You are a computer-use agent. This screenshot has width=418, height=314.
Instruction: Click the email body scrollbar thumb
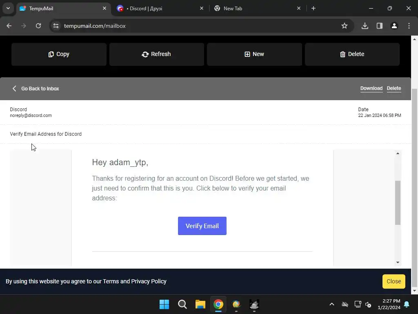(x=398, y=203)
